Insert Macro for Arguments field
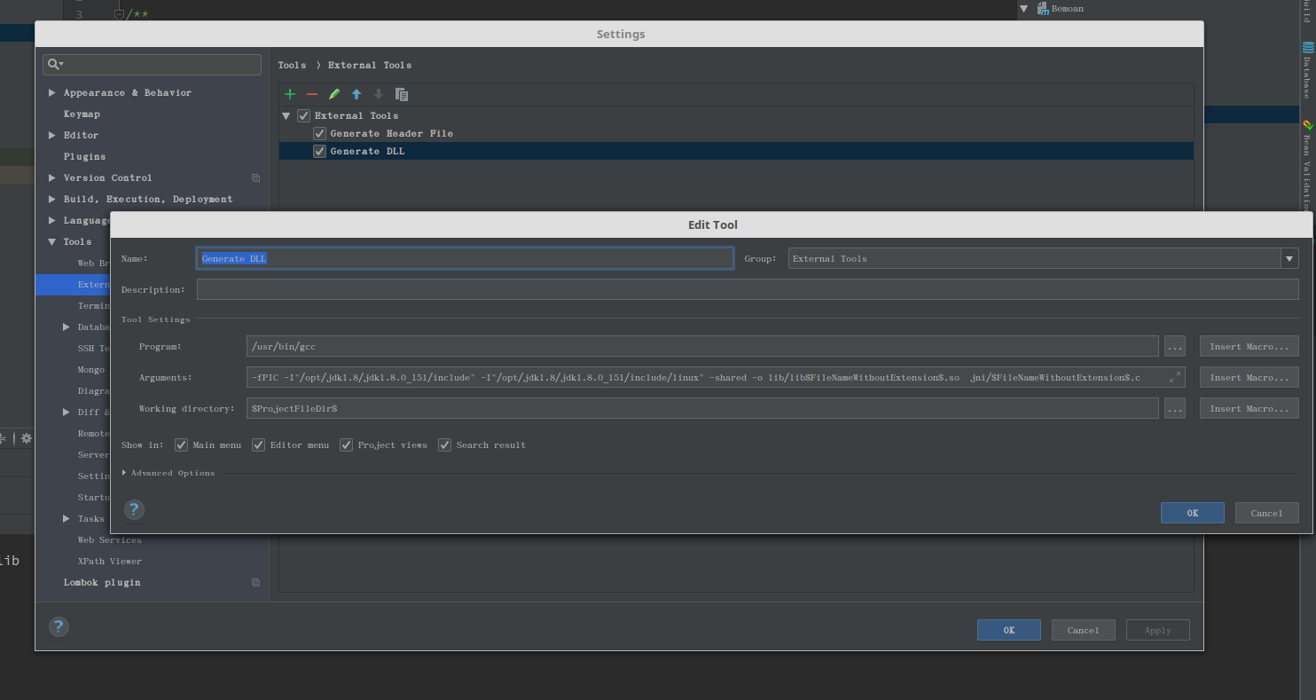The height and width of the screenshot is (700, 1316). point(1249,377)
